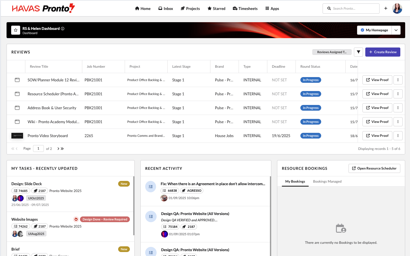Click the Search Pronto input field

click(x=353, y=9)
